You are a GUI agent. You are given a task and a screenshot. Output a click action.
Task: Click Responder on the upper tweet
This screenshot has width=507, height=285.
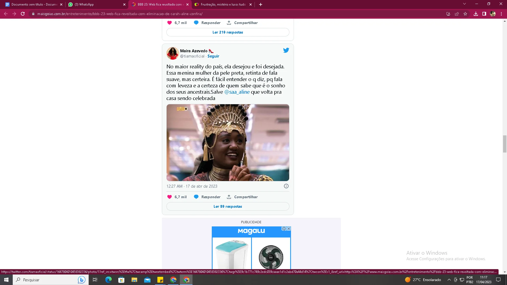pyautogui.click(x=207, y=23)
